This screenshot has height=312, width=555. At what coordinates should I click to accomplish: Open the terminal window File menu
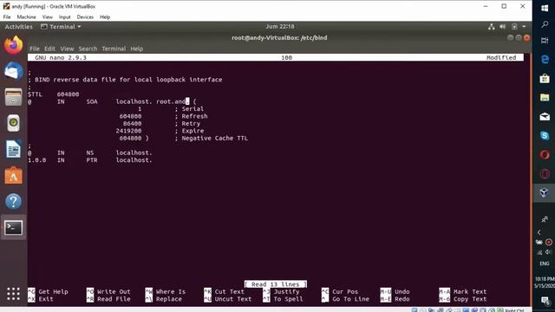point(35,49)
